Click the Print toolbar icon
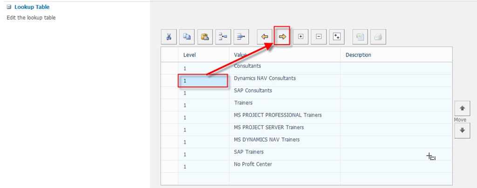 [378, 37]
